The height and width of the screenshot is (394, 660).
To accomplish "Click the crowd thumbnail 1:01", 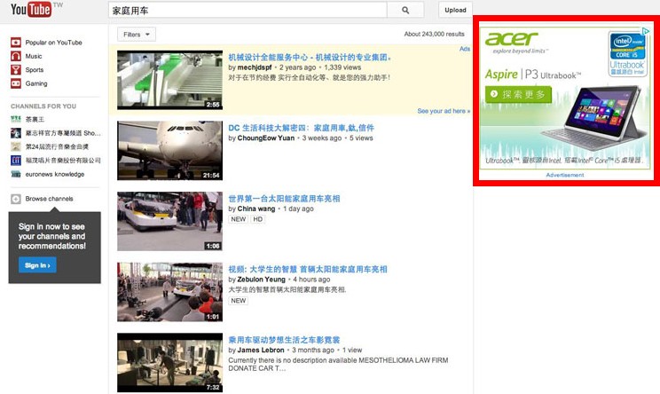I will pyautogui.click(x=170, y=292).
